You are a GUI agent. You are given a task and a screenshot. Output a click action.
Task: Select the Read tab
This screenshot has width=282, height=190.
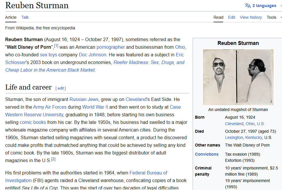coord(218,17)
